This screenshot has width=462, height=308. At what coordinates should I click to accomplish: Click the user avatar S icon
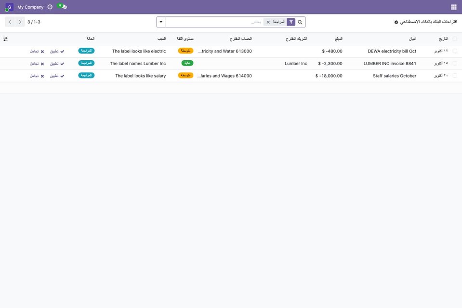click(x=9, y=7)
